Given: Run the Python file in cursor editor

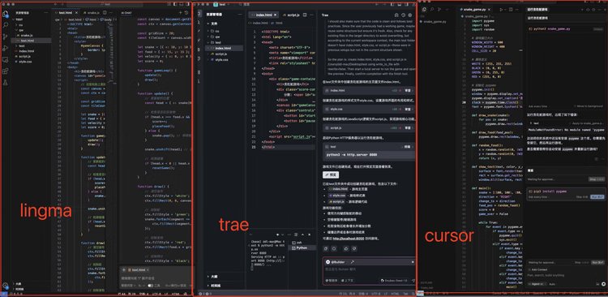Looking at the screenshot, I should (501, 9).
